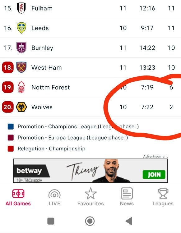Click the green JOIN button in ad
This screenshot has height=233, width=181.
click(154, 175)
